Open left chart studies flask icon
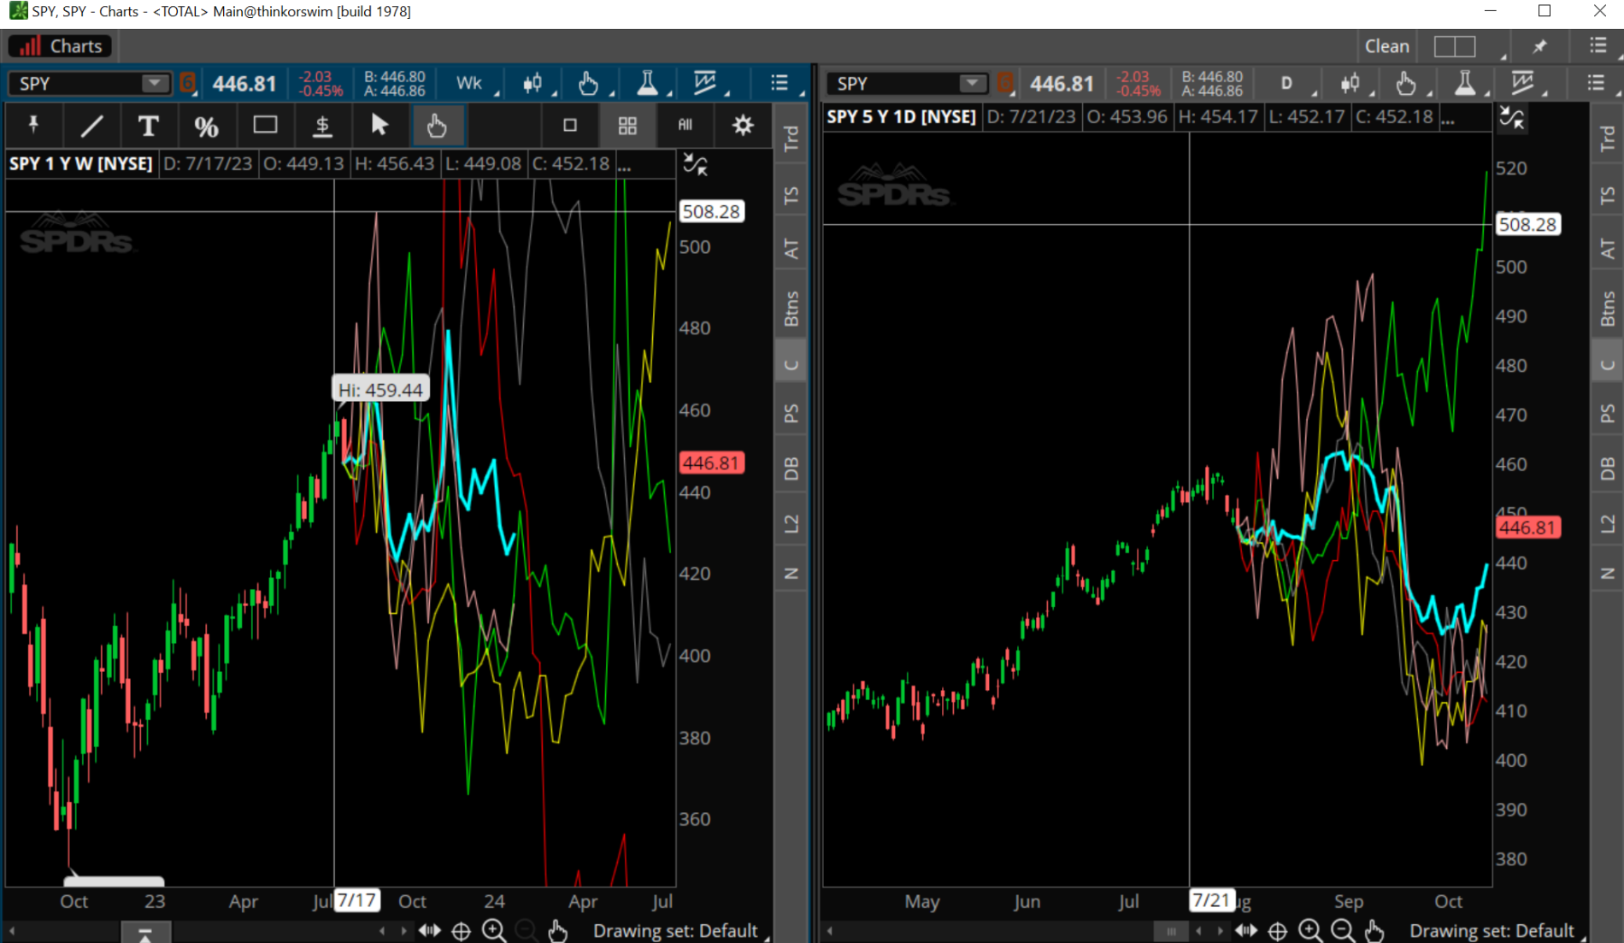The image size is (1624, 943). 647,83
